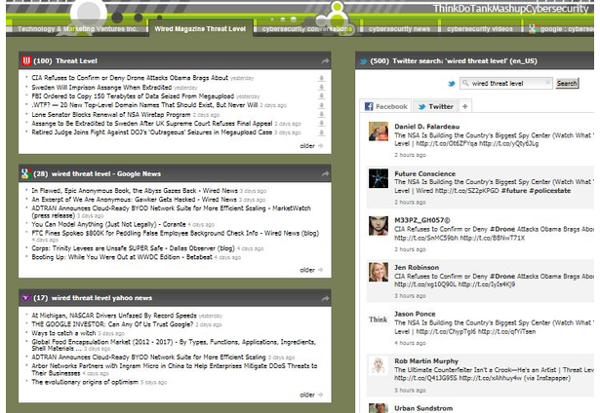
Task: Switch to Facebook search tab
Action: coord(385,106)
